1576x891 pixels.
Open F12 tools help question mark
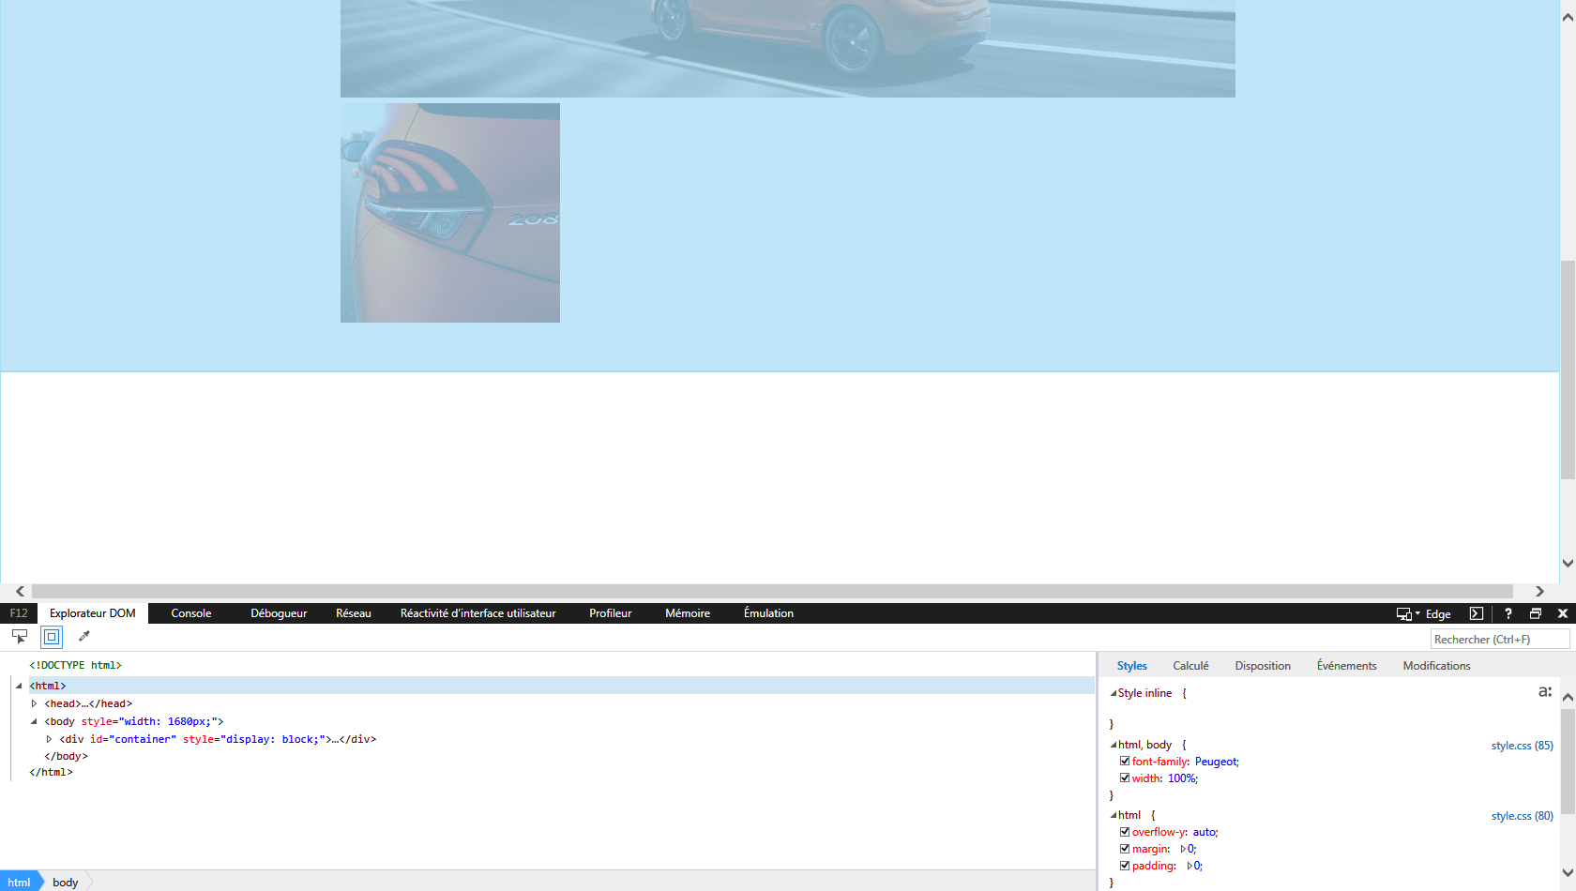tap(1508, 613)
